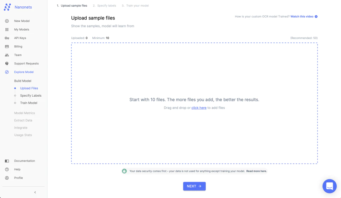Click the Billing card icon
The height and width of the screenshot is (198, 341).
tap(7, 46)
